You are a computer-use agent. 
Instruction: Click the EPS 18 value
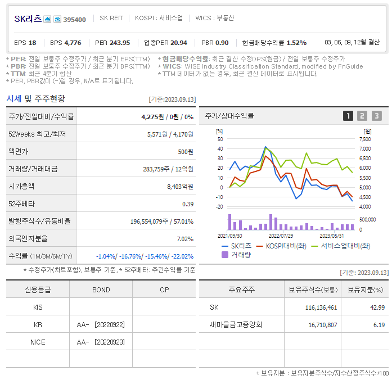(x=25, y=43)
